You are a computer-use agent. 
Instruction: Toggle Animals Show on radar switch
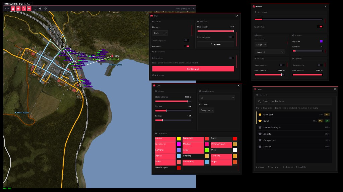click(x=282, y=65)
